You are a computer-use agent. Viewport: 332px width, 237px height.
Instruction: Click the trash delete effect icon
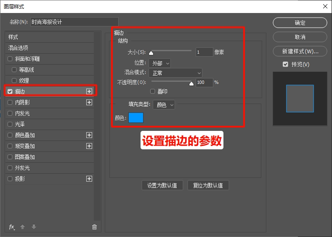coord(94,227)
